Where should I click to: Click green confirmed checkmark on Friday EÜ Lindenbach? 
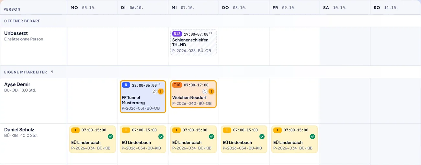(313, 137)
